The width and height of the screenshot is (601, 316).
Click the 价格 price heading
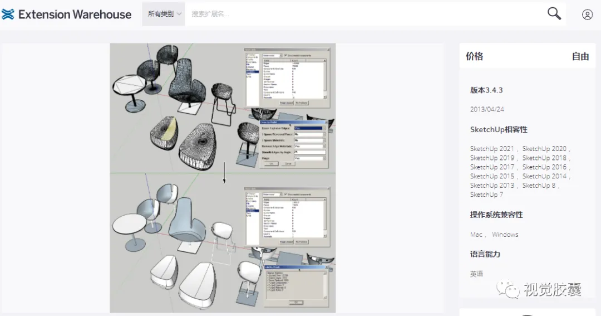(x=475, y=56)
